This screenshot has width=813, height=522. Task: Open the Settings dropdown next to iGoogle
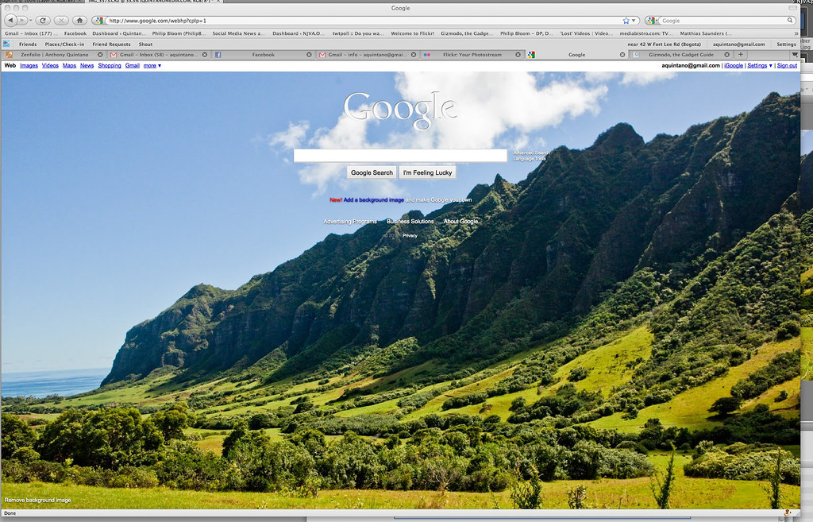(x=760, y=65)
